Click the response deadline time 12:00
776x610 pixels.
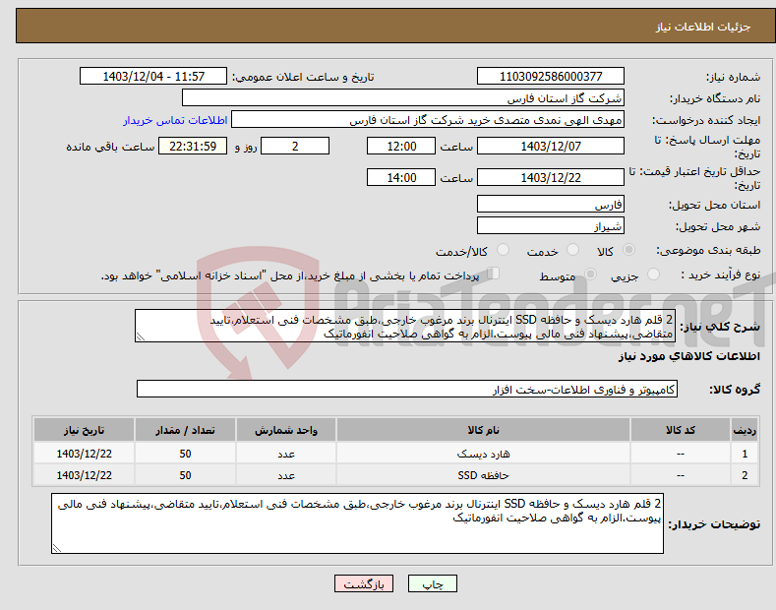point(401,146)
